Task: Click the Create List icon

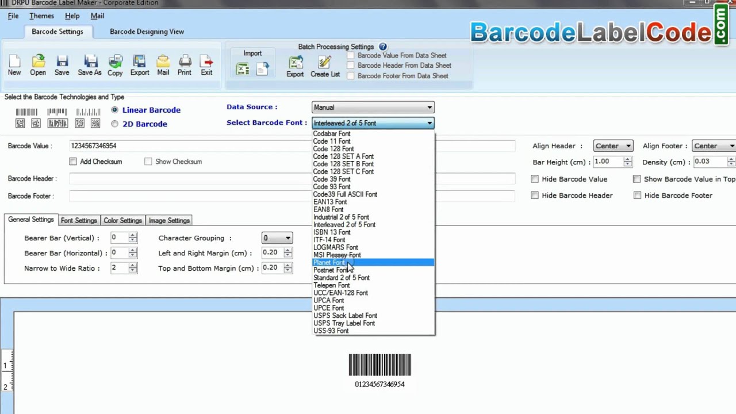Action: click(x=325, y=67)
